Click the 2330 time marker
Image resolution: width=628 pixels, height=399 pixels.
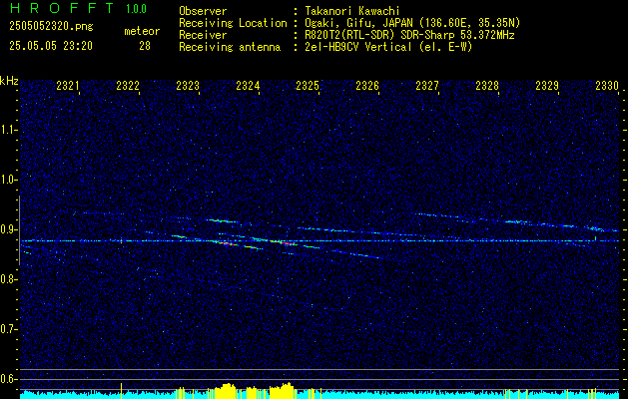pyautogui.click(x=607, y=86)
